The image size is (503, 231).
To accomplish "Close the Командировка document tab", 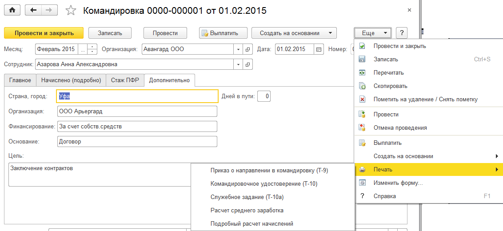I will (409, 10).
